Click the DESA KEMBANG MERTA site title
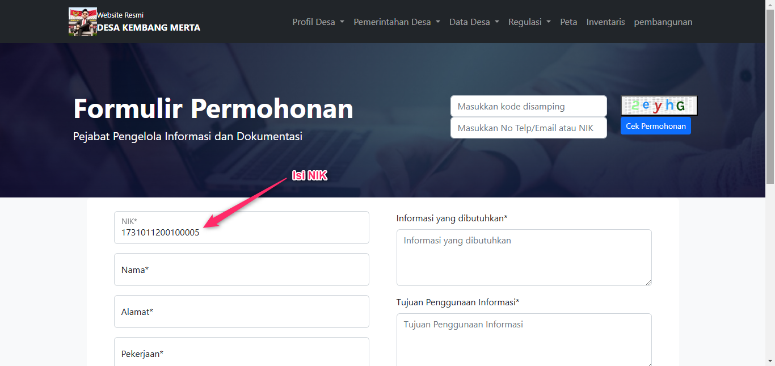 [x=149, y=27]
